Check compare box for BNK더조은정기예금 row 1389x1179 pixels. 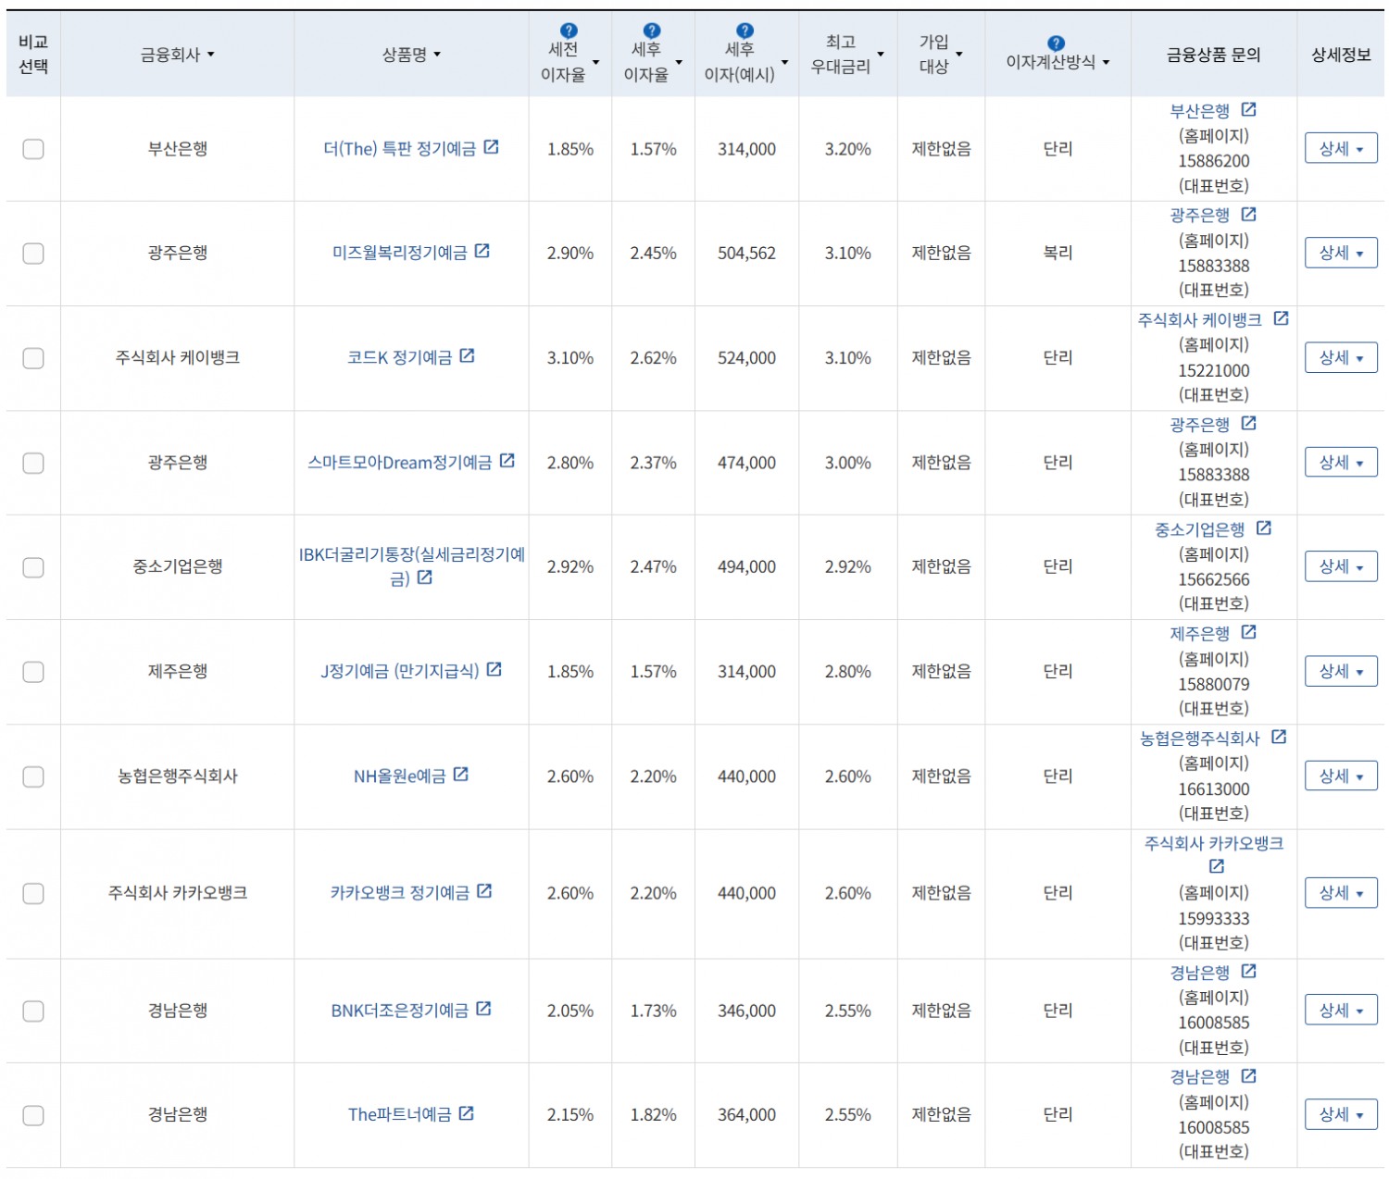click(33, 1011)
